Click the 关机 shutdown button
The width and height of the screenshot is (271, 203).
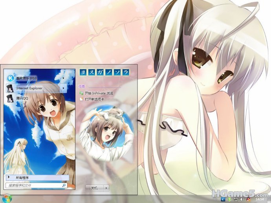click(95, 188)
